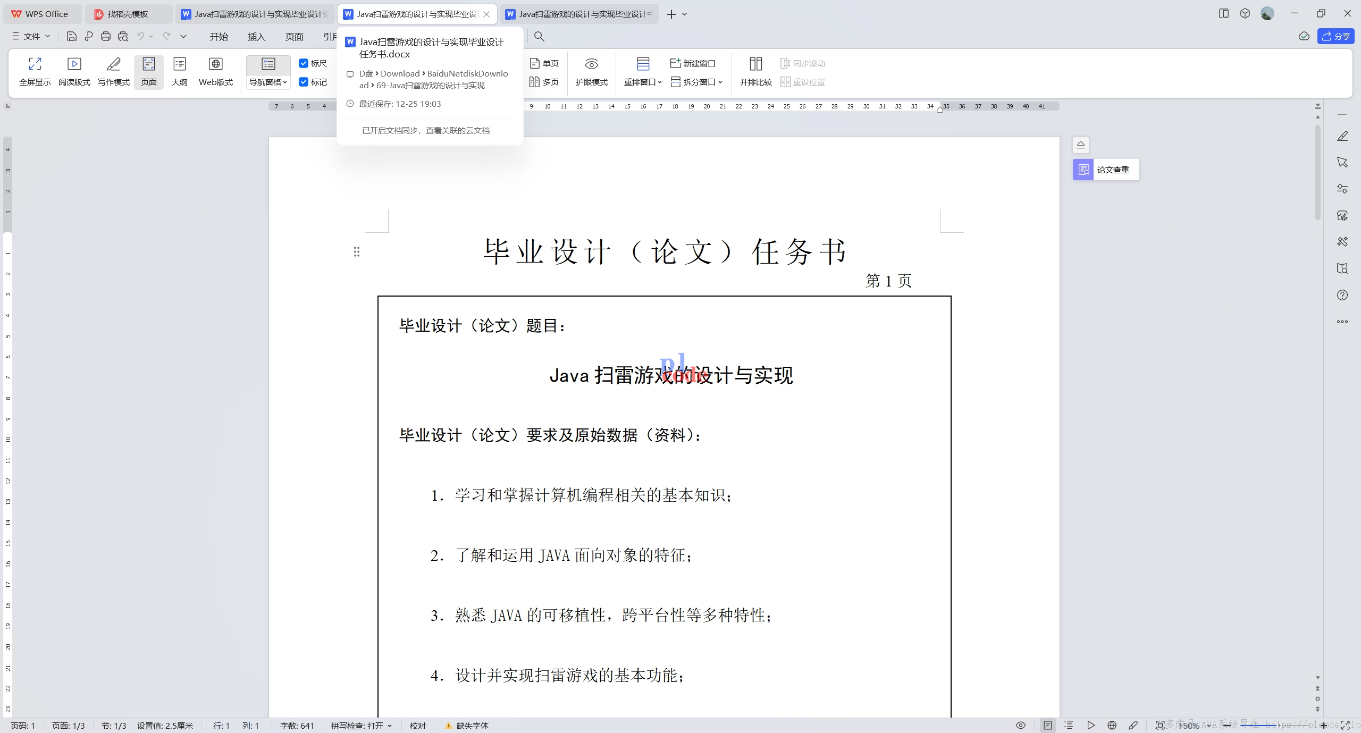Open the 开始 ribbon tab
Viewport: 1361px width, 733px height.
(x=219, y=36)
